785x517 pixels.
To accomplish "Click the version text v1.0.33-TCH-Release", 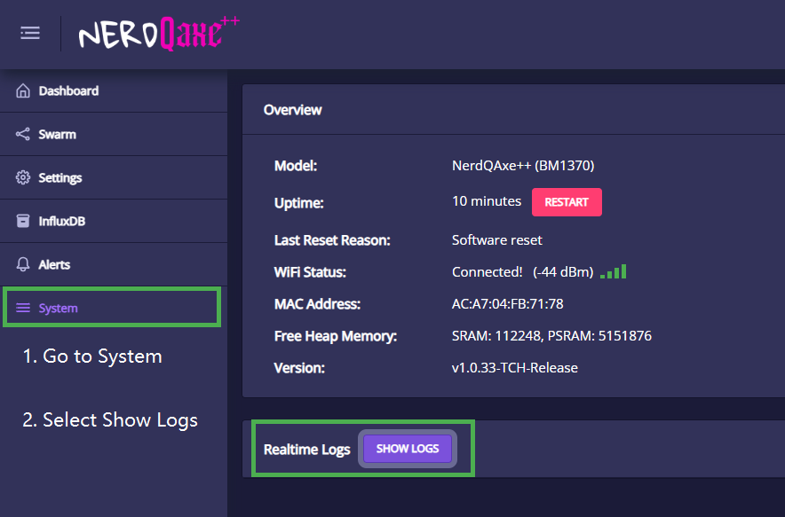I will [514, 367].
